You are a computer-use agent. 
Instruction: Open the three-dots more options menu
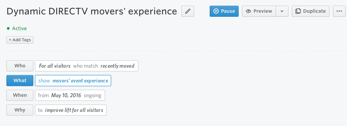[x=339, y=11]
